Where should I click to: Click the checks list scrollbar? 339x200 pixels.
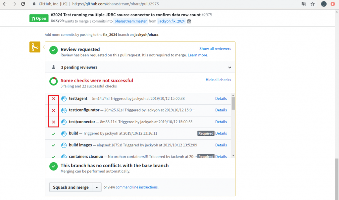coord(233,103)
